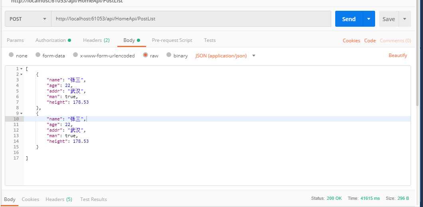
Task: Click the Save button
Action: click(389, 19)
